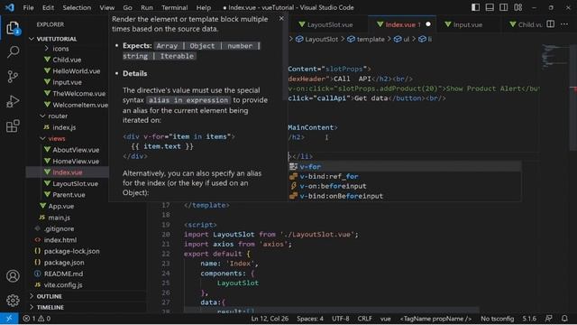The height and width of the screenshot is (325, 577).
Task: Open the Edit menu
Action: pos(48,7)
